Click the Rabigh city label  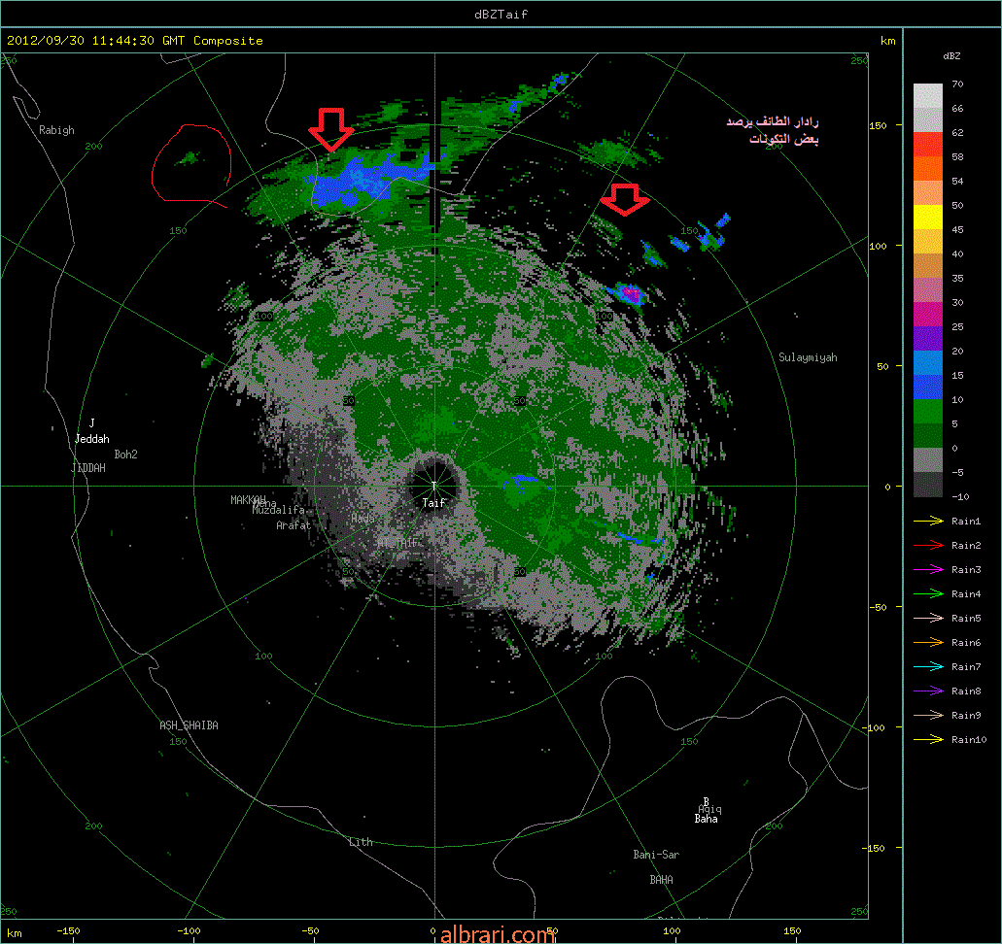56,130
